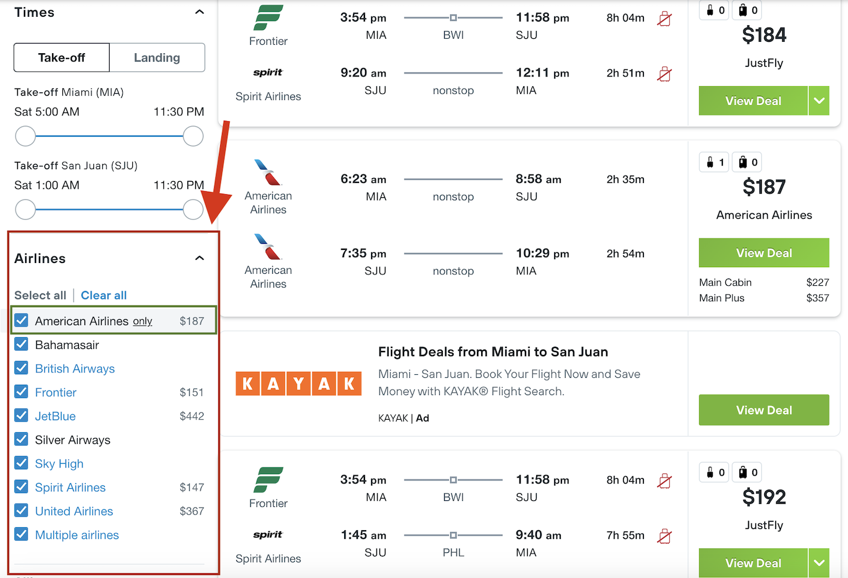Image resolution: width=848 pixels, height=578 pixels.
Task: Click the no-baggage icon beside 8h 04m top flight
Action: click(x=664, y=19)
